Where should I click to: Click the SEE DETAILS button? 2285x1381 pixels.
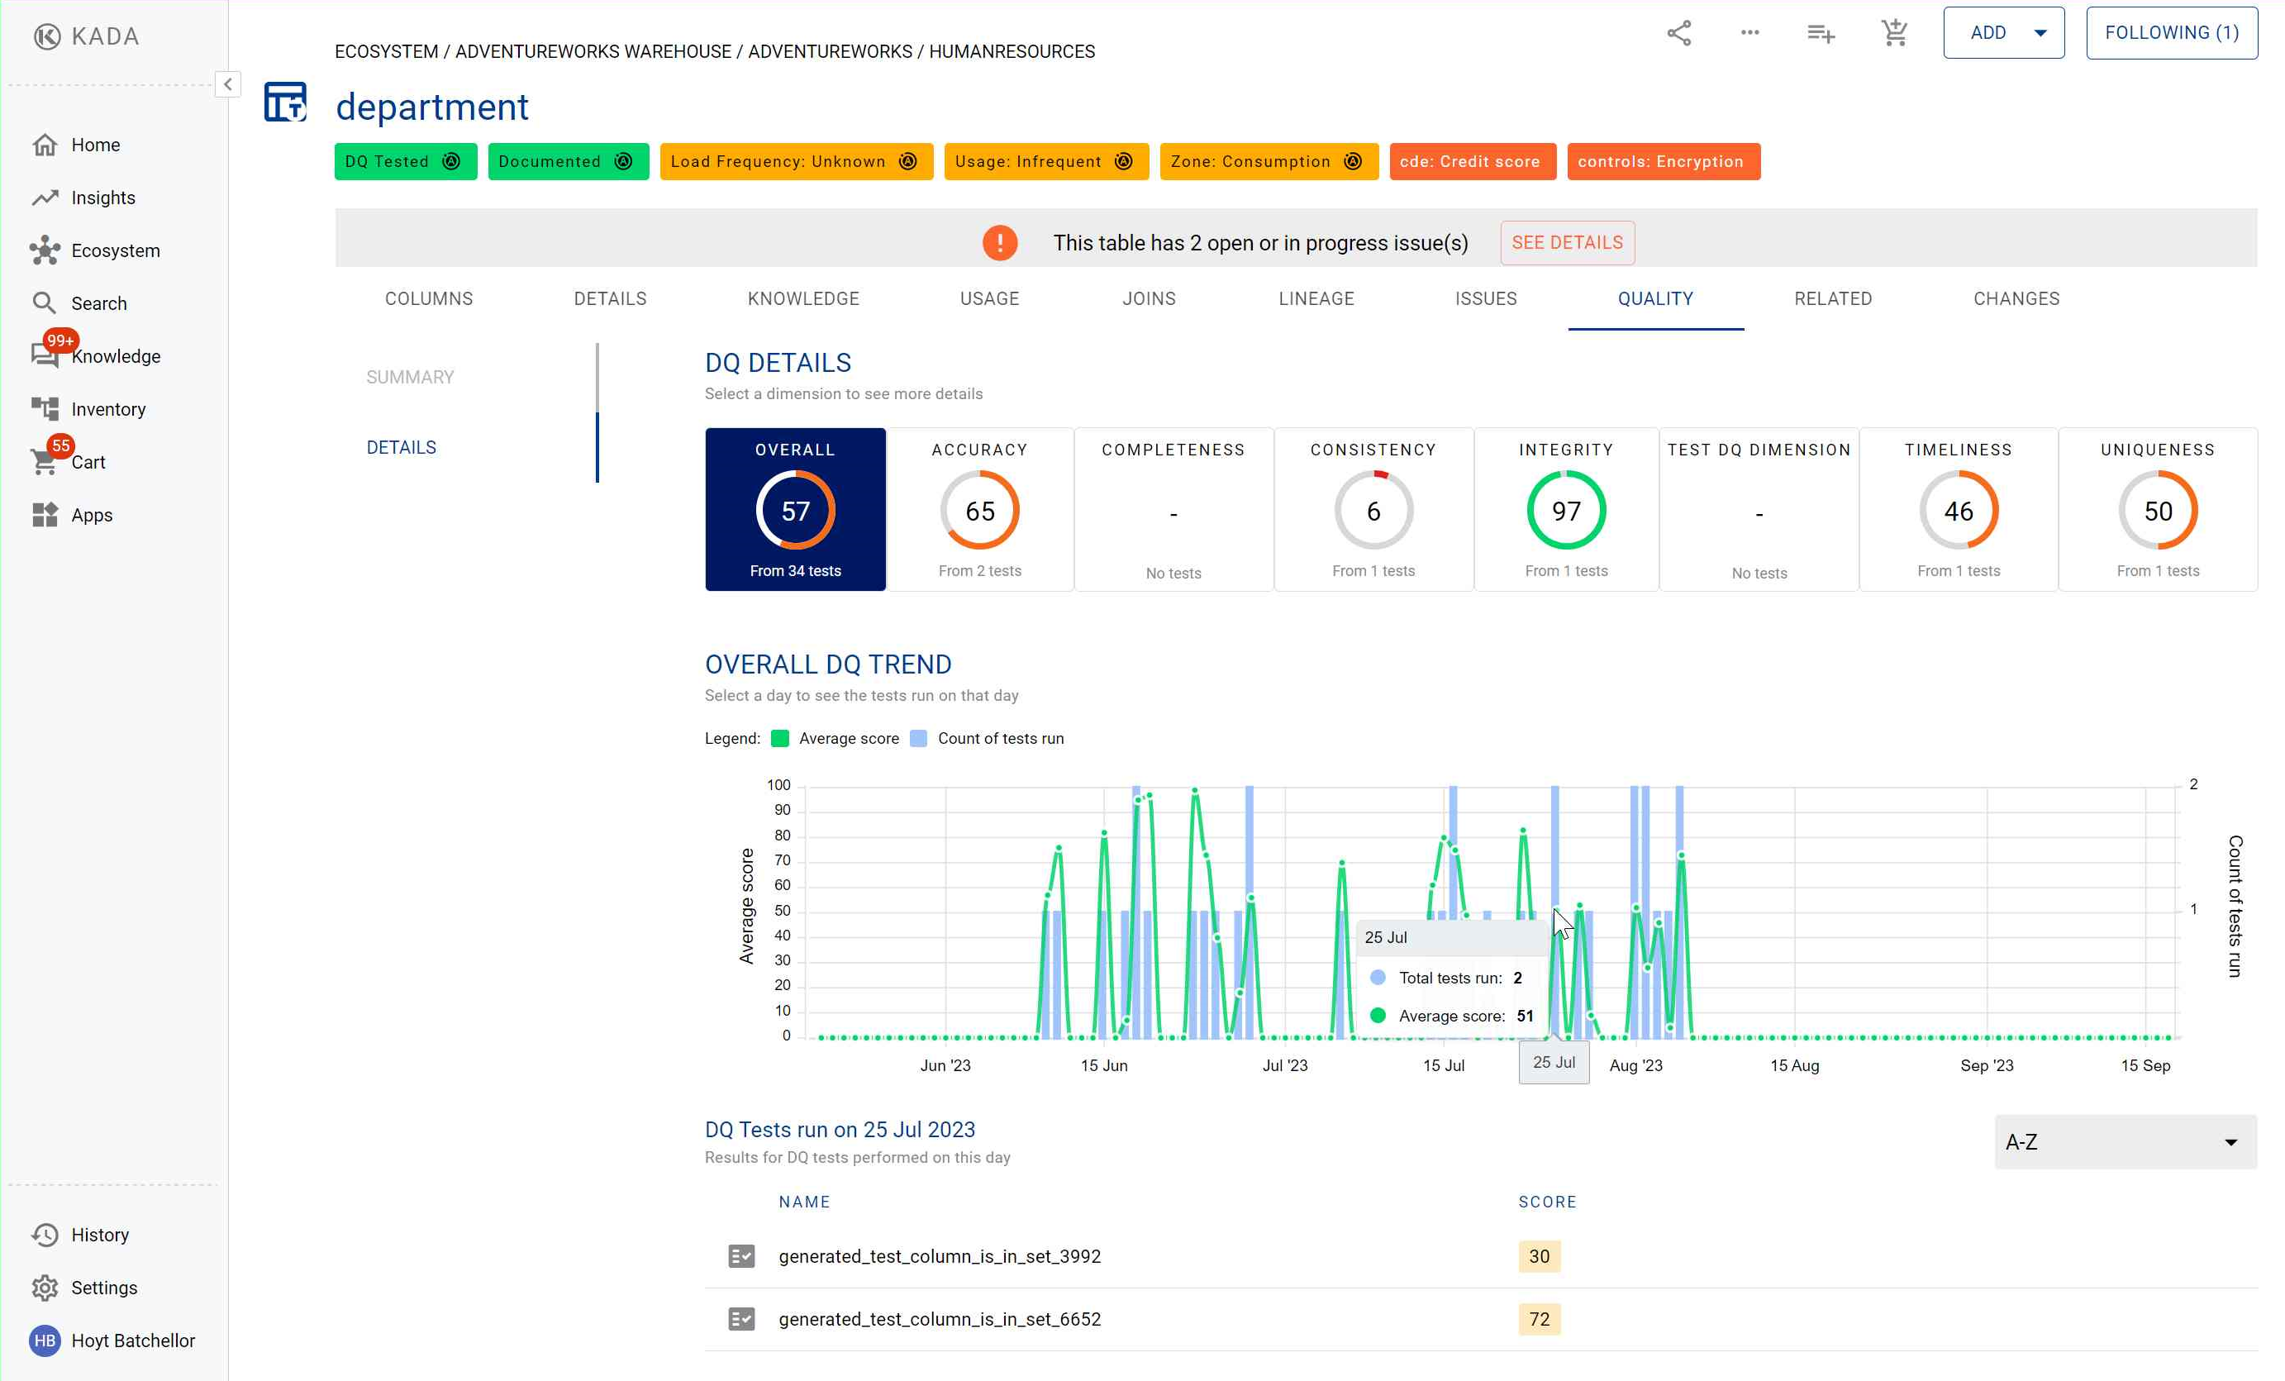tap(1566, 243)
